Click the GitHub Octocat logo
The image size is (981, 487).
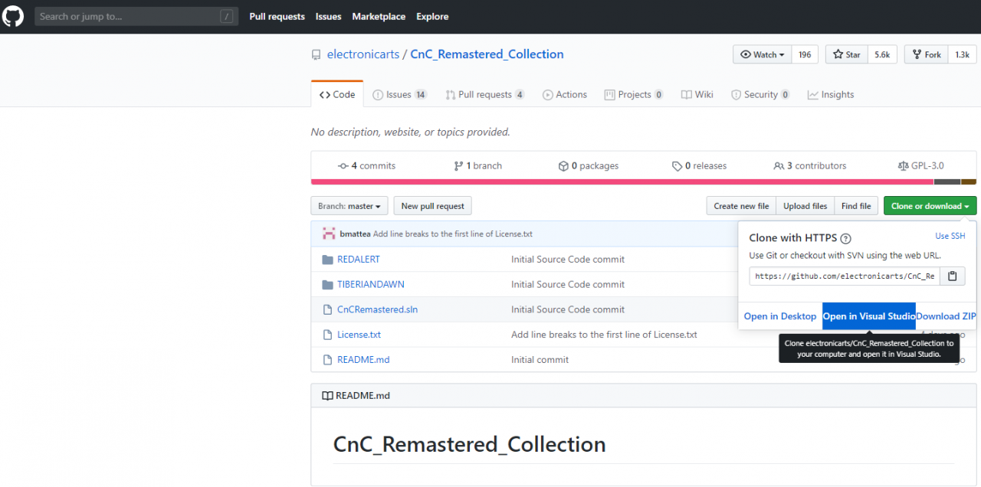(x=14, y=16)
